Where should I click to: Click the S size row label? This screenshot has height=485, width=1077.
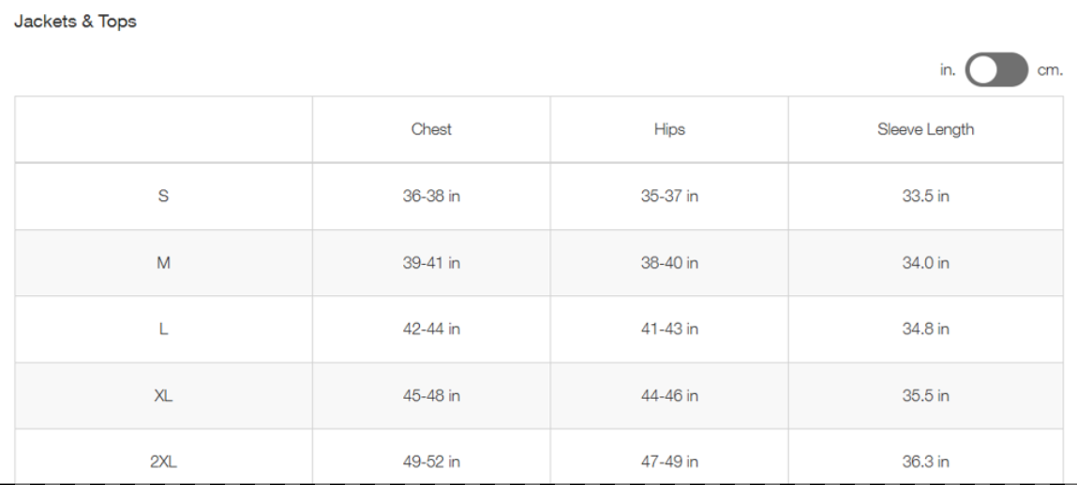click(x=163, y=197)
